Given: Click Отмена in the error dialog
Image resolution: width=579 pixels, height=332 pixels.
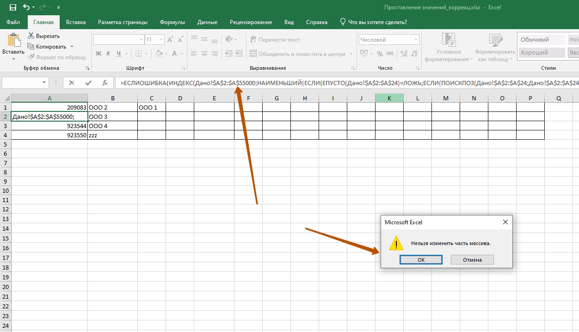Looking at the screenshot, I should click(x=472, y=260).
